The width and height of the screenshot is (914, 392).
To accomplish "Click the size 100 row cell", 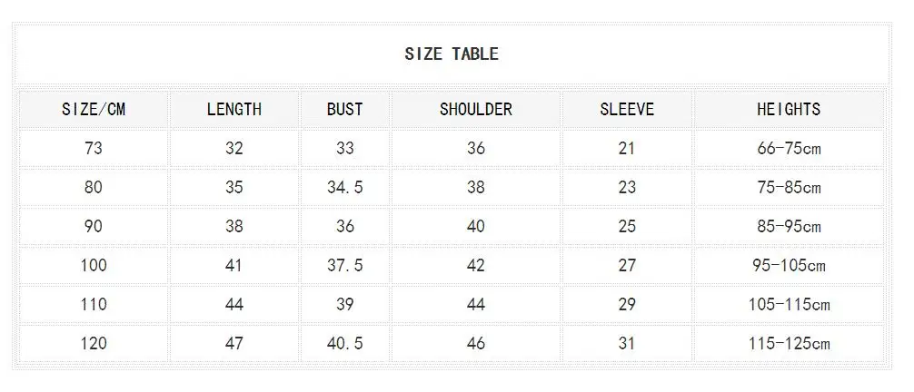I will pyautogui.click(x=94, y=265).
